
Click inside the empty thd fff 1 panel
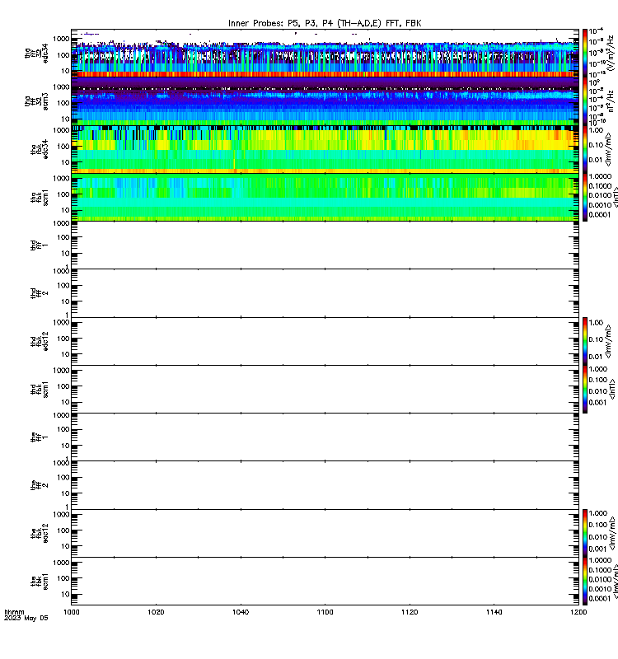click(x=325, y=245)
